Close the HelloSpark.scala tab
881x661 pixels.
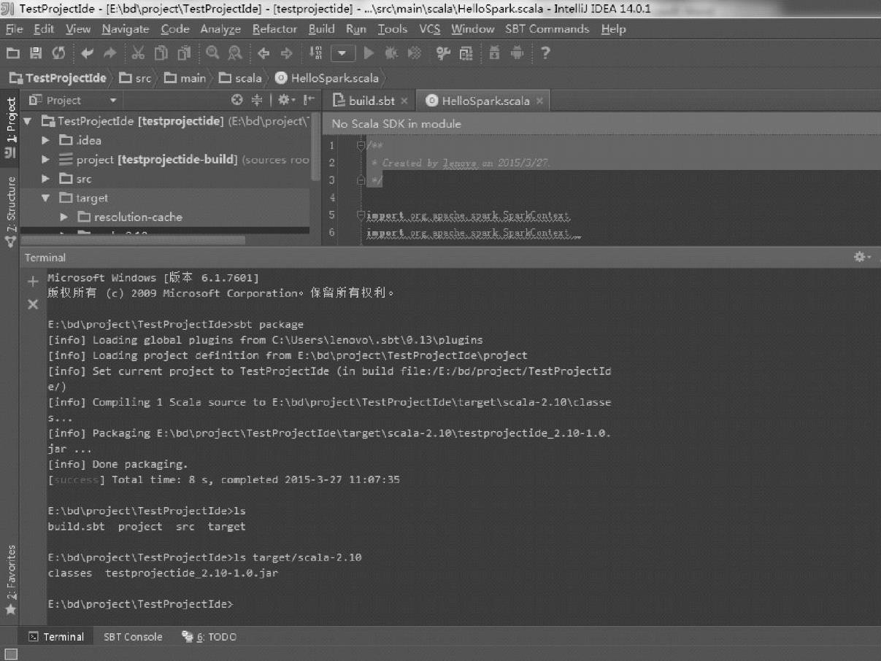pos(539,101)
